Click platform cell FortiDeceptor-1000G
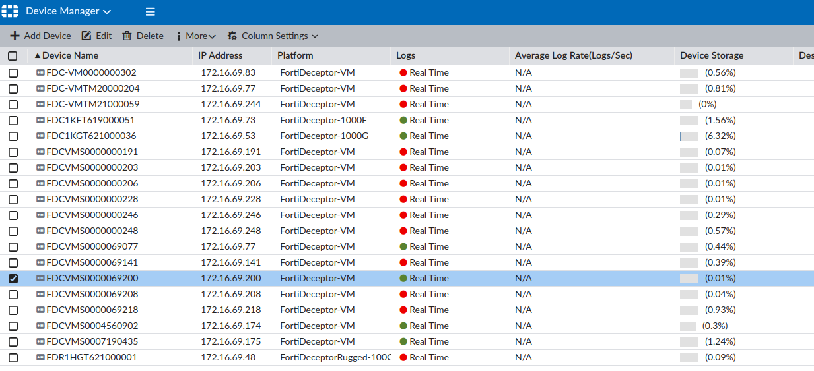This screenshot has height=371, width=814. (x=324, y=136)
